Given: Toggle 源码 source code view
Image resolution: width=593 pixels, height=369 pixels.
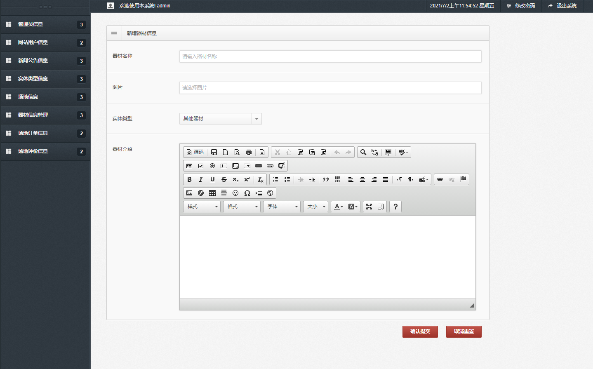Looking at the screenshot, I should click(195, 152).
